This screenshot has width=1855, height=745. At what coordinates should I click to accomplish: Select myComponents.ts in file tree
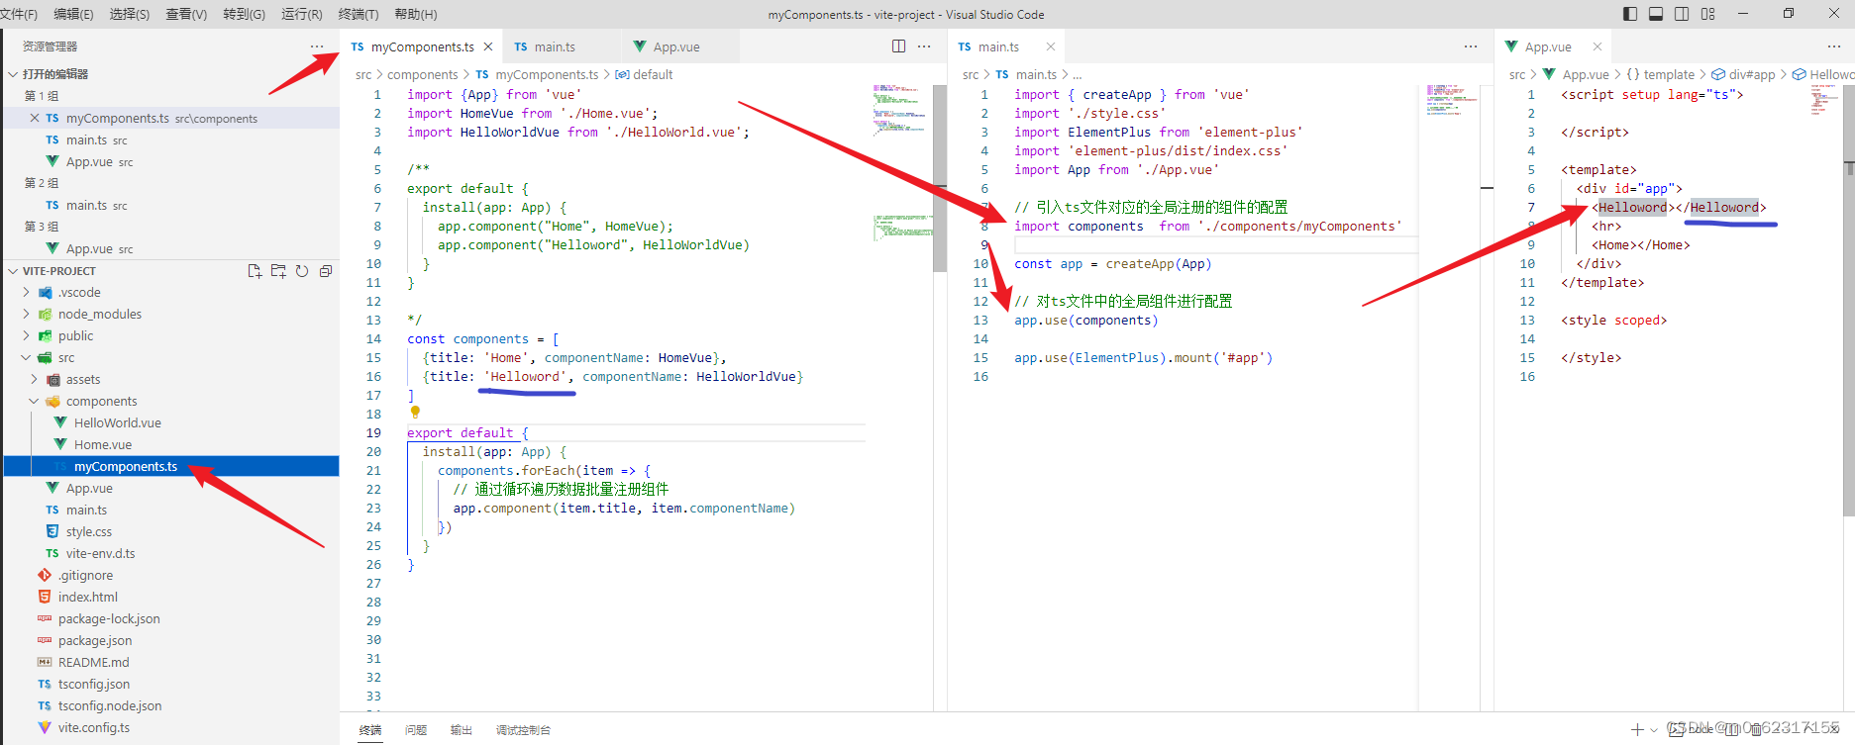[170, 467]
